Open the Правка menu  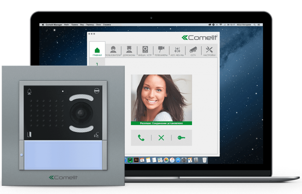tap(75, 25)
